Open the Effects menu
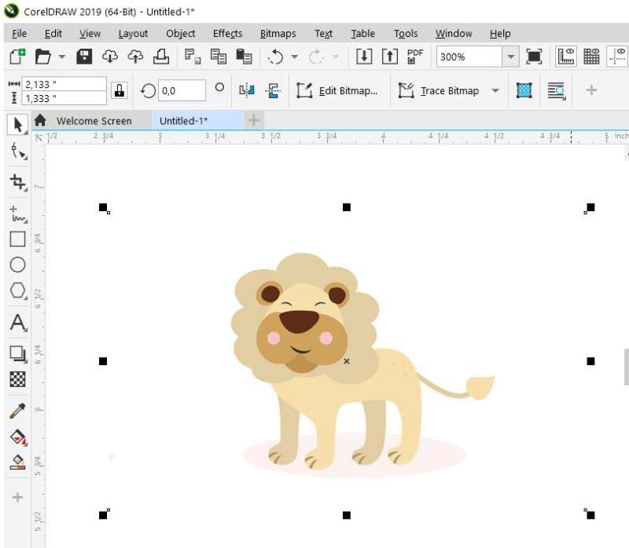Viewport: 629px width, 548px height. pos(227,34)
